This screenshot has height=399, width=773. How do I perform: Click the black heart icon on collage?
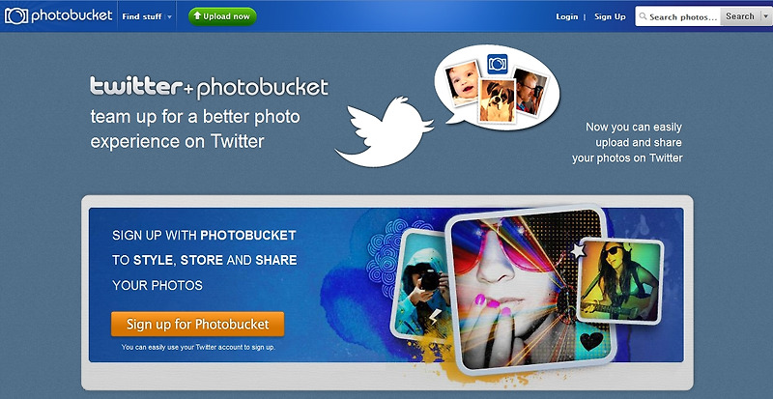point(591,341)
